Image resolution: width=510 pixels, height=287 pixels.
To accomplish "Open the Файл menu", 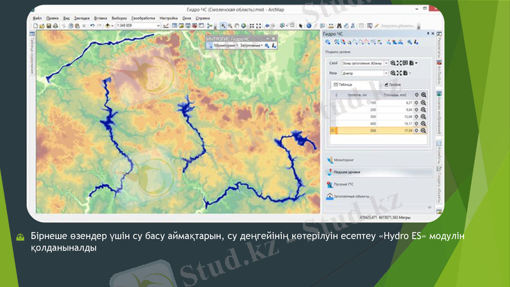I will point(37,18).
